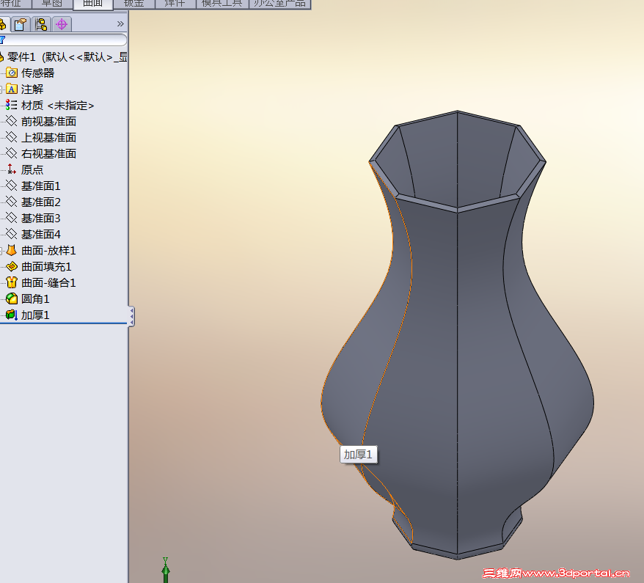The width and height of the screenshot is (644, 583).
Task: Click the 基准面2 plane icon
Action: coord(12,202)
